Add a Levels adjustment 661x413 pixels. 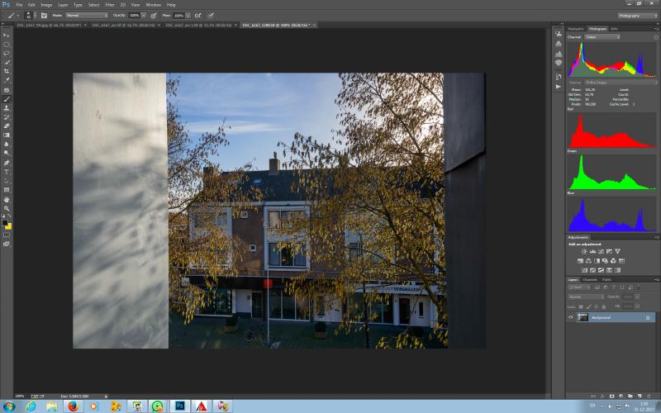pyautogui.click(x=592, y=252)
